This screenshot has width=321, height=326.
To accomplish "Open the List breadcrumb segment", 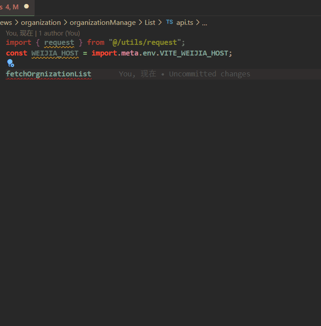I will click(x=150, y=23).
